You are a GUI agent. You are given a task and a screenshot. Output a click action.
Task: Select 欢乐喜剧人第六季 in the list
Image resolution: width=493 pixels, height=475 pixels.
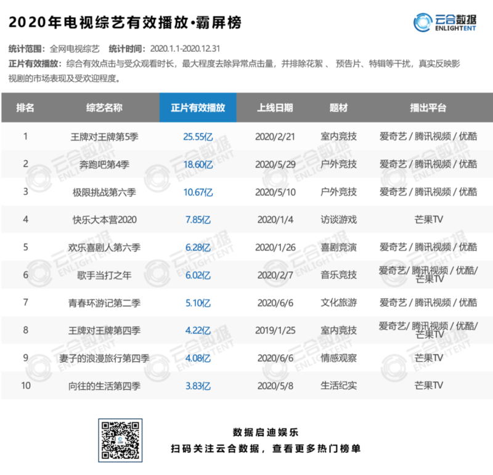[104, 247]
